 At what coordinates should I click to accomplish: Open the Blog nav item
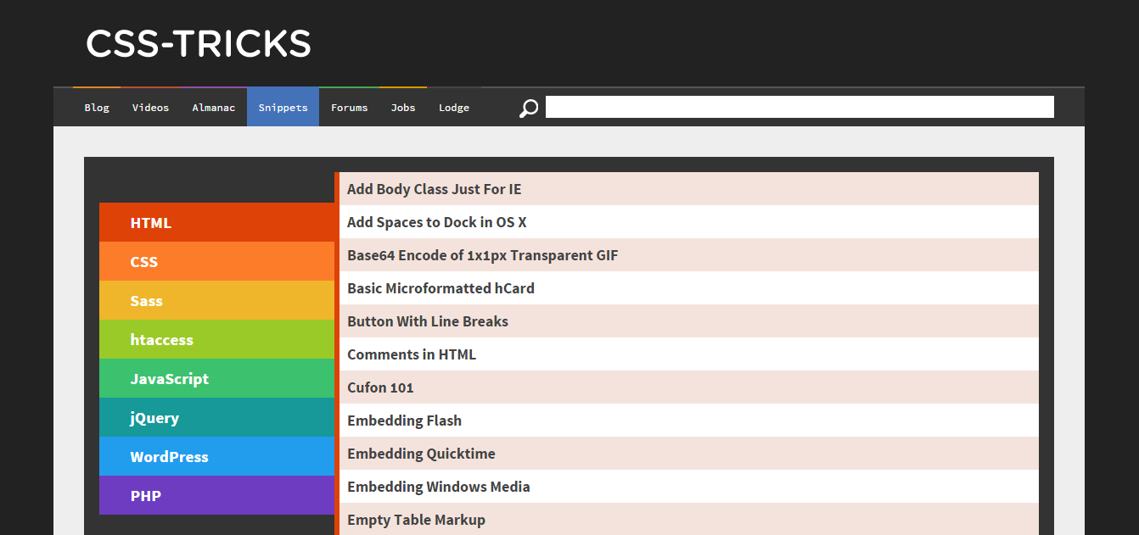pyautogui.click(x=97, y=108)
